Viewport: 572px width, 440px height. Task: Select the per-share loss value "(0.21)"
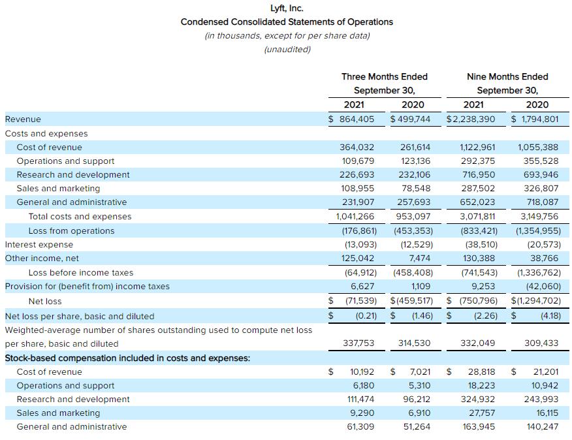coord(366,315)
